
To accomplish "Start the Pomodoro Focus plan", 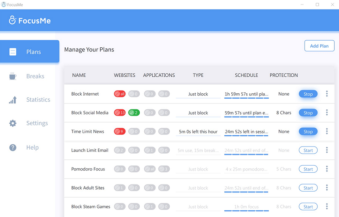I will 308,169.
